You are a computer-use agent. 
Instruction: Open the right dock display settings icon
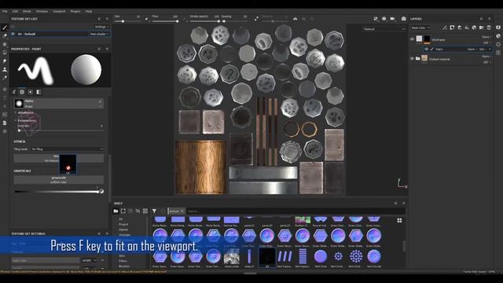click(x=498, y=28)
